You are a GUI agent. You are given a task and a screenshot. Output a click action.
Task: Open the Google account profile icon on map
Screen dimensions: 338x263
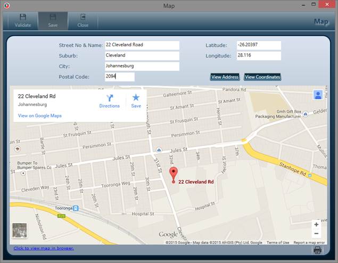(318, 95)
